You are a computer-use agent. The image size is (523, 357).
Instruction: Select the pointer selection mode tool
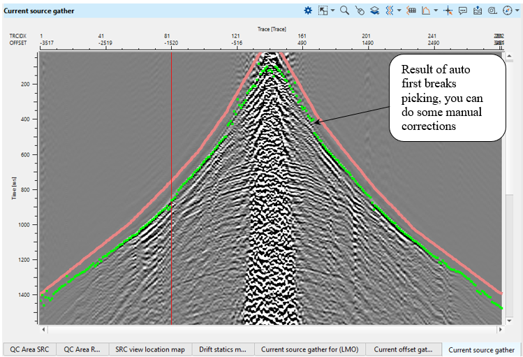coord(323,10)
